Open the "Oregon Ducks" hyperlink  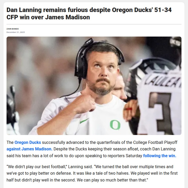[28, 142]
